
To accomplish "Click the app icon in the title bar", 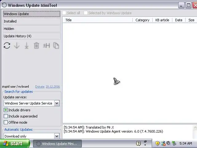I will pyautogui.click(x=4, y=5).
